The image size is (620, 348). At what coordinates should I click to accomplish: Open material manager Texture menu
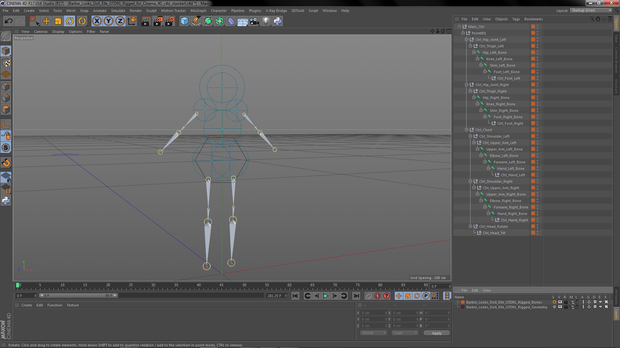(x=73, y=305)
